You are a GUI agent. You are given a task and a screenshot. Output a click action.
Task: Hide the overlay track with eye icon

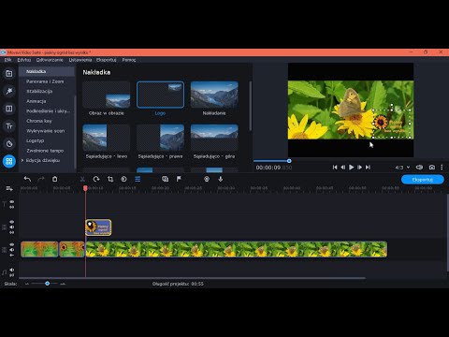coord(12,222)
